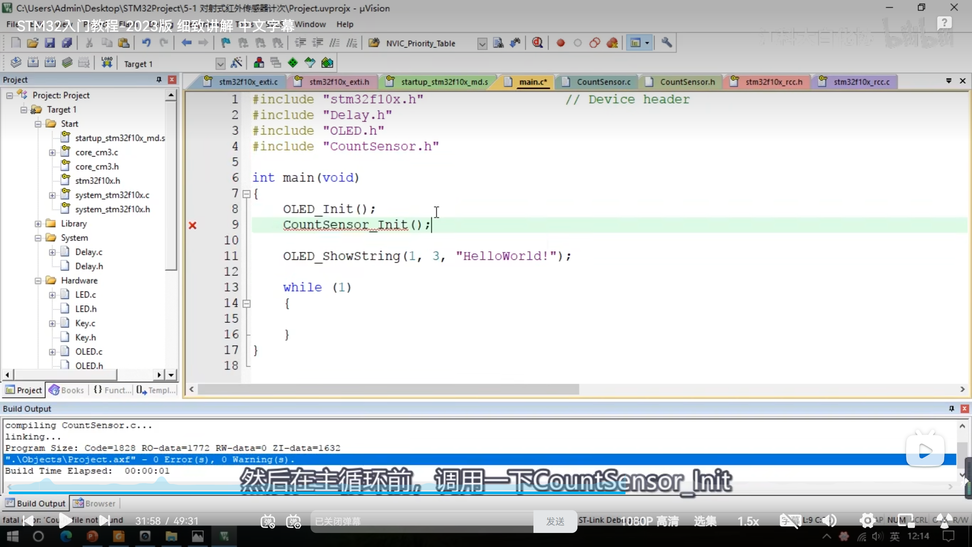
Task: Open the Help menu
Action: (x=344, y=24)
